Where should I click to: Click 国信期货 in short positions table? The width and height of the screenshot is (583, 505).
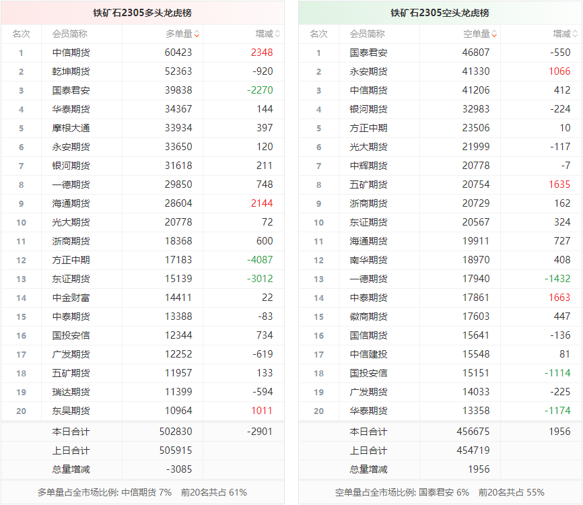[x=368, y=335]
